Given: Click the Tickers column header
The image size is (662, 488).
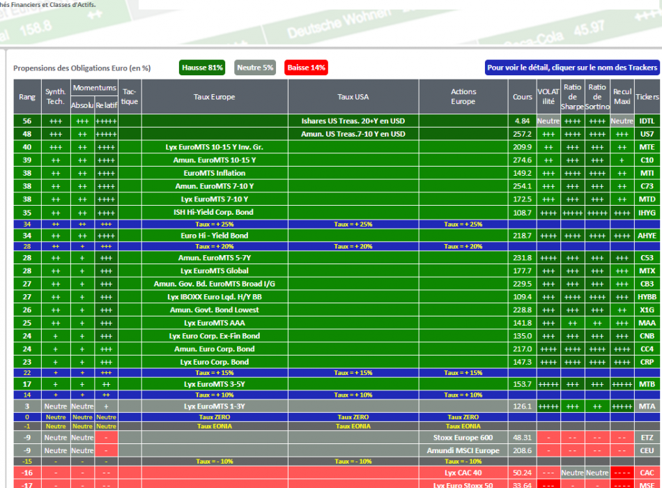Looking at the screenshot, I should tap(647, 97).
